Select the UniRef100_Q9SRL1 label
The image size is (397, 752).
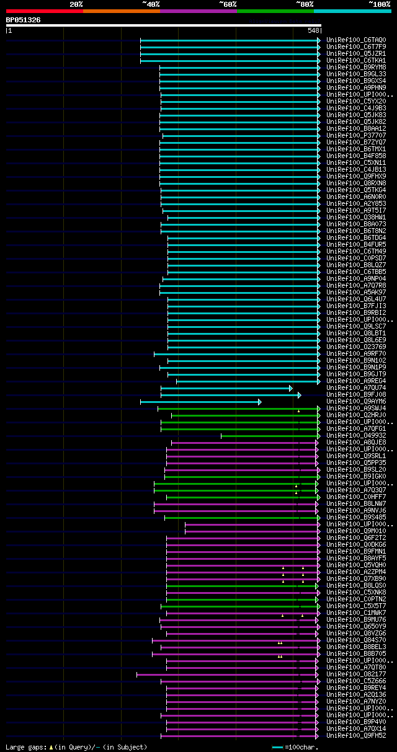356,456
